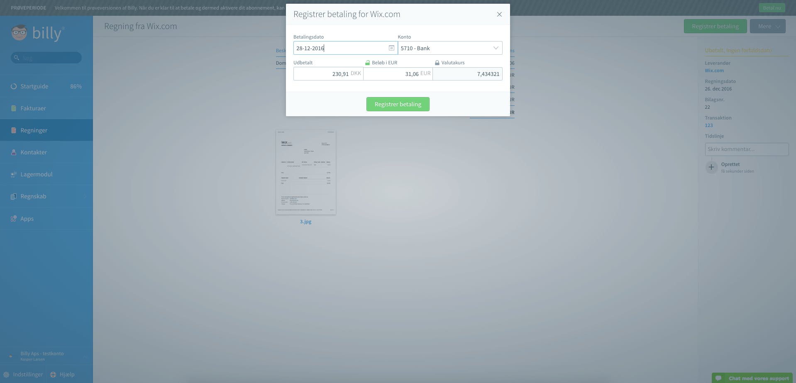The image size is (796, 383).
Task: Open Startguide in the sidebar
Action: point(46,86)
